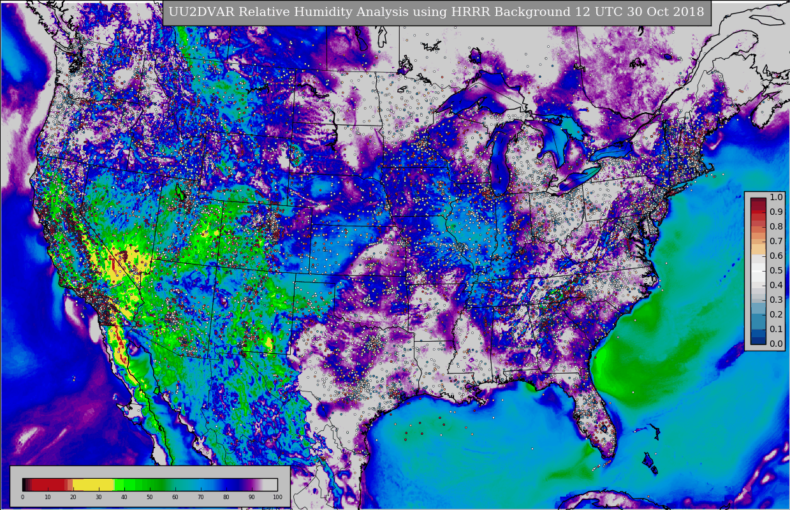The image size is (790, 510).
Task: Click the '0.4' label on vertical colorbar
Action: tap(776, 285)
